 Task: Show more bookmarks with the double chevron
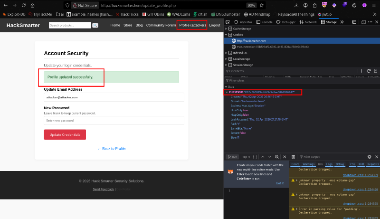point(375,14)
